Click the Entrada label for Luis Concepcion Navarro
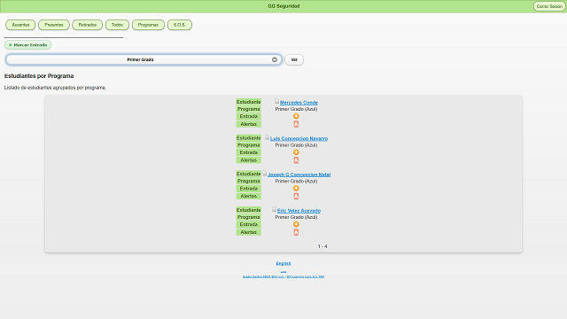The height and width of the screenshot is (319, 567). (248, 152)
